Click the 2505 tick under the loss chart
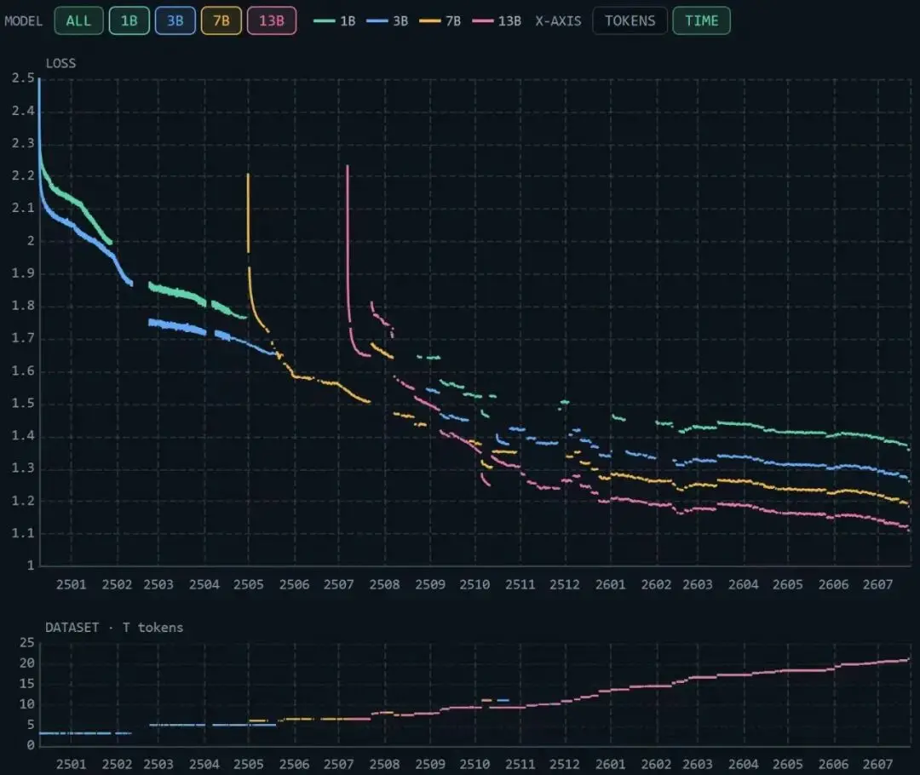Viewport: 920px width, 775px height. [x=248, y=584]
